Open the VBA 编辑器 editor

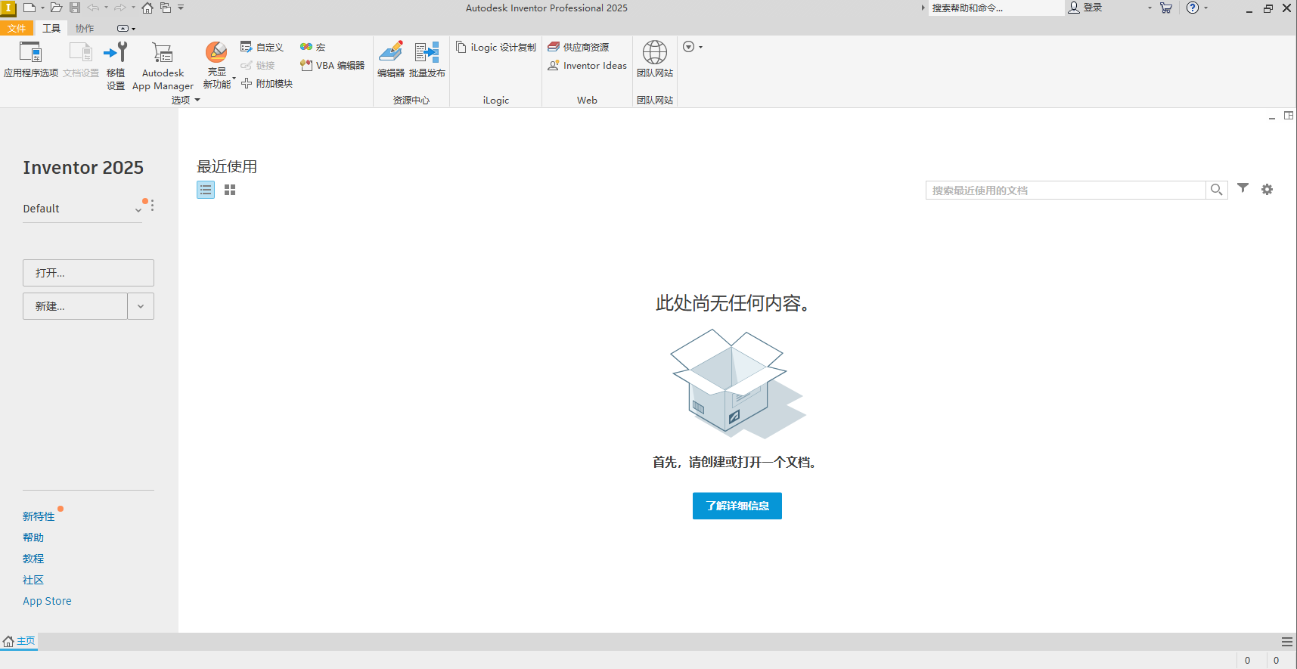click(333, 66)
